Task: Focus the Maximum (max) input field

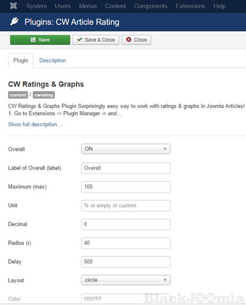Action: (x=125, y=187)
